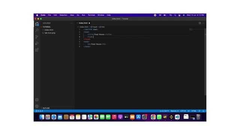Image resolution: width=240 pixels, height=135 pixels.
Task: Change language mode HTML
Action: [x=194, y=111]
